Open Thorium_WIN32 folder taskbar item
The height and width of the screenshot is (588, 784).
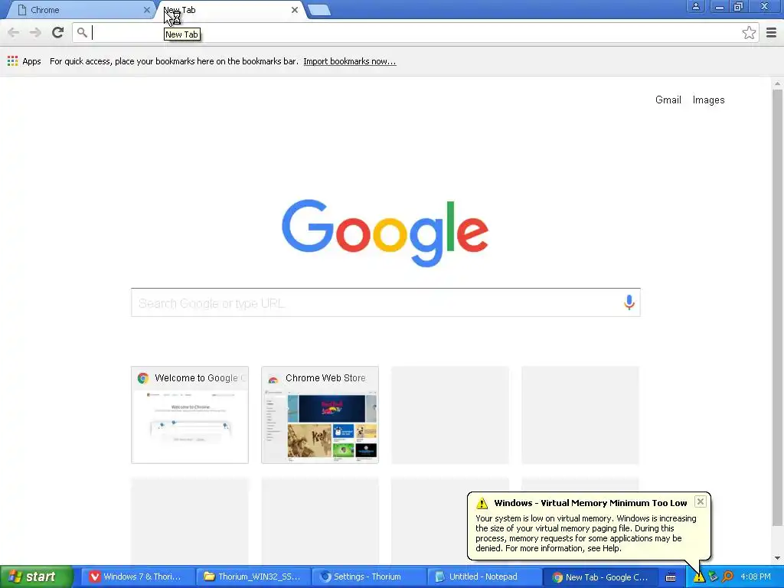pos(253,577)
